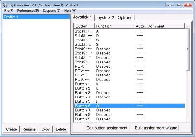Select the Stick2 up arrow row
Viewport: 195px width, 137px height.
(x=129, y=58)
